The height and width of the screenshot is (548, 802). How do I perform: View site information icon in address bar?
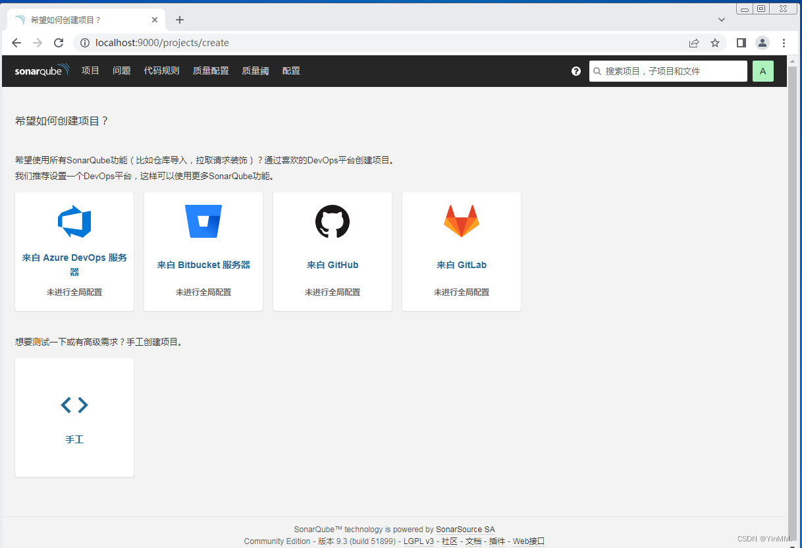(85, 43)
